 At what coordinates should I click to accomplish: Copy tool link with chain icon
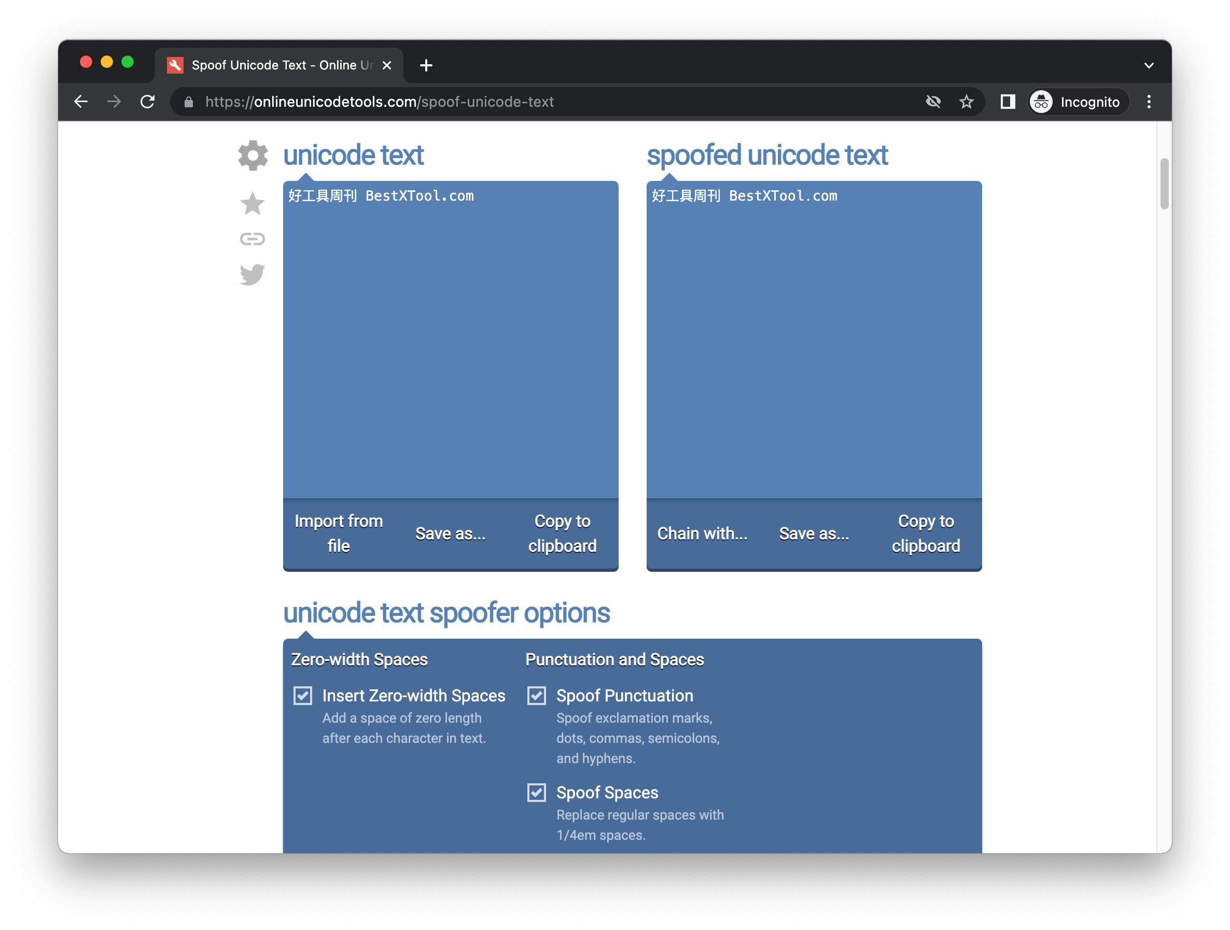coord(253,239)
